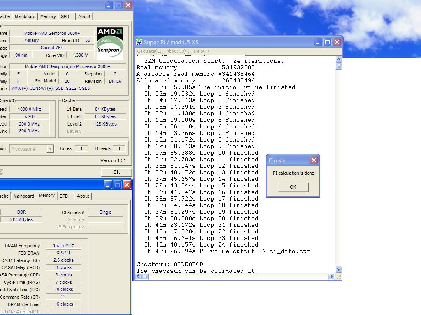Minimize the Super PI window
The height and width of the screenshot is (315, 421).
(317, 42)
